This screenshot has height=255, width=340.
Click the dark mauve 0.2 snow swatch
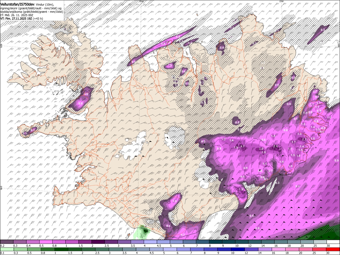pos(7,242)
